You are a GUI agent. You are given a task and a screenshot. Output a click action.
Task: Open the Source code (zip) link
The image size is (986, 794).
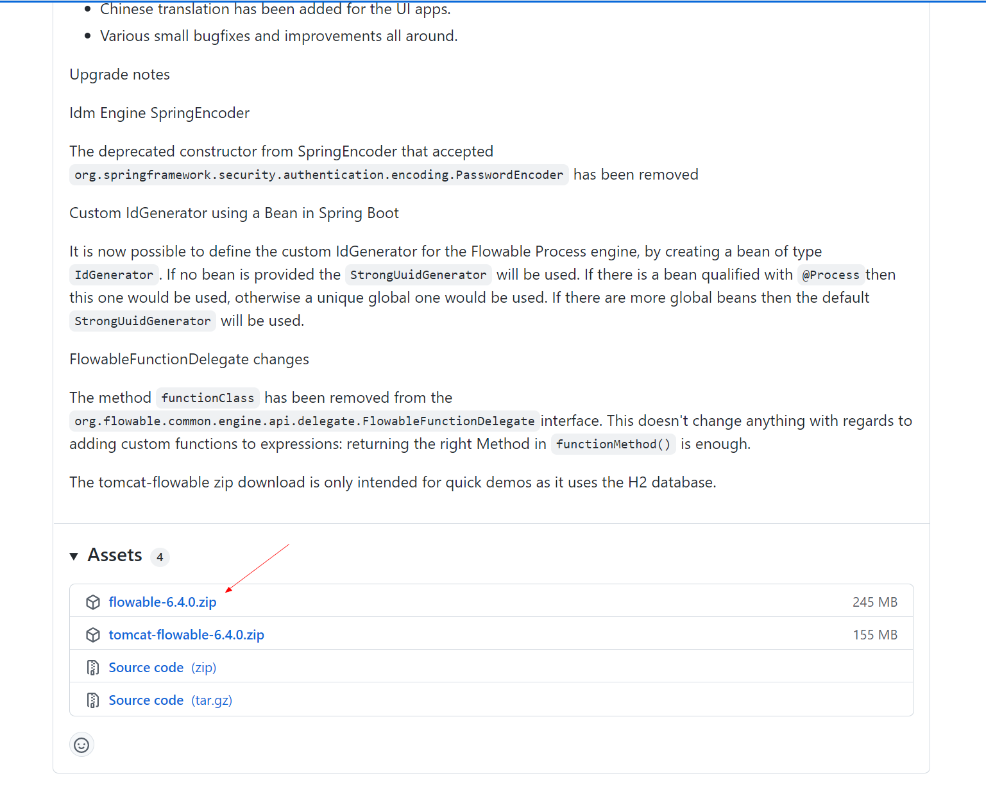[146, 667]
